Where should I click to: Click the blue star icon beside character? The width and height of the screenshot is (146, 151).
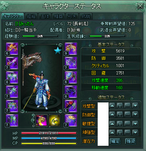coord(58,51)
